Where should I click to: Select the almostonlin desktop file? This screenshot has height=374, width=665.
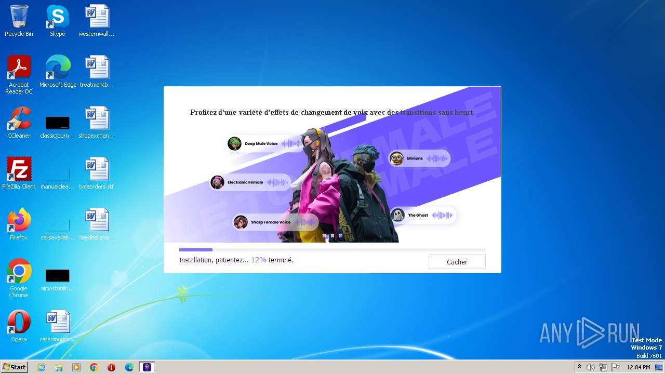[x=58, y=280]
